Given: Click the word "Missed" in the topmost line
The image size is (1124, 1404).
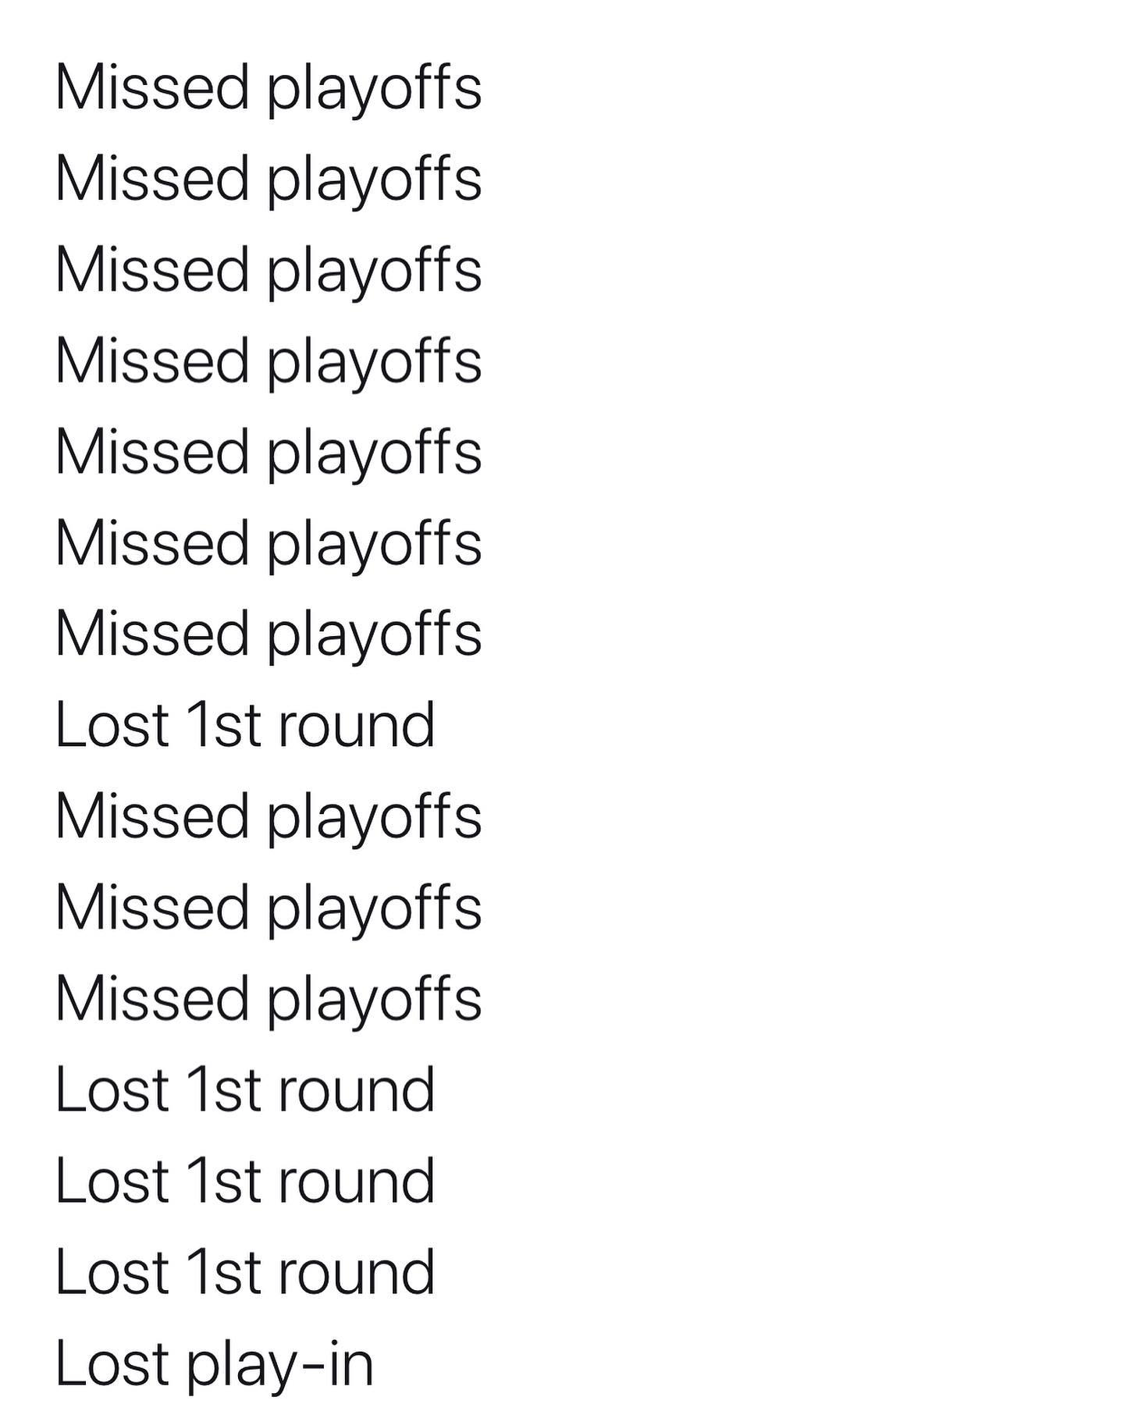Looking at the screenshot, I should tap(152, 86).
